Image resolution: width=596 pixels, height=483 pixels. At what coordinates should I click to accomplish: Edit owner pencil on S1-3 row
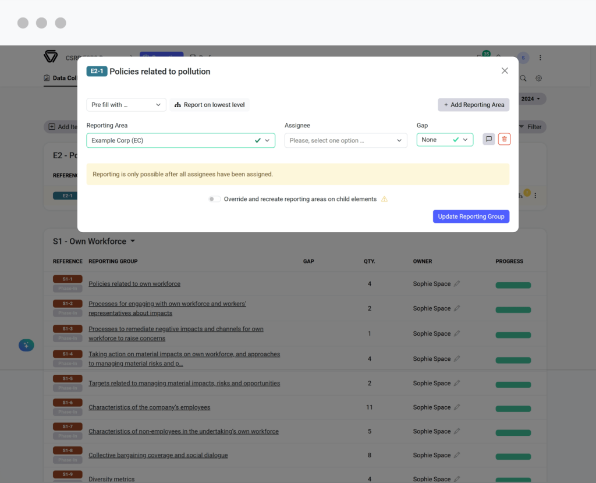(457, 333)
